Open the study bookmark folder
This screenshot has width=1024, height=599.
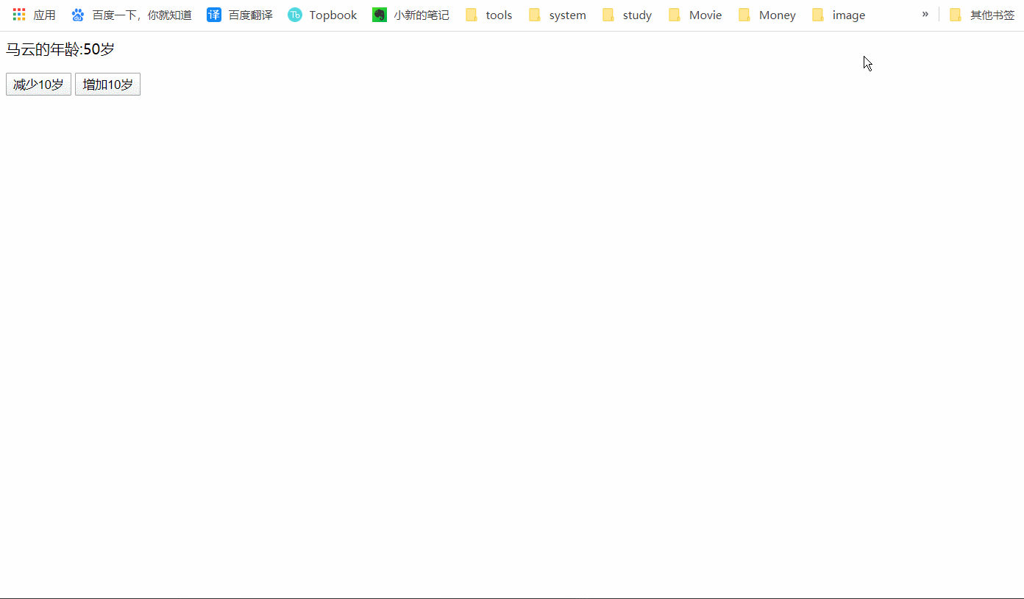(627, 14)
